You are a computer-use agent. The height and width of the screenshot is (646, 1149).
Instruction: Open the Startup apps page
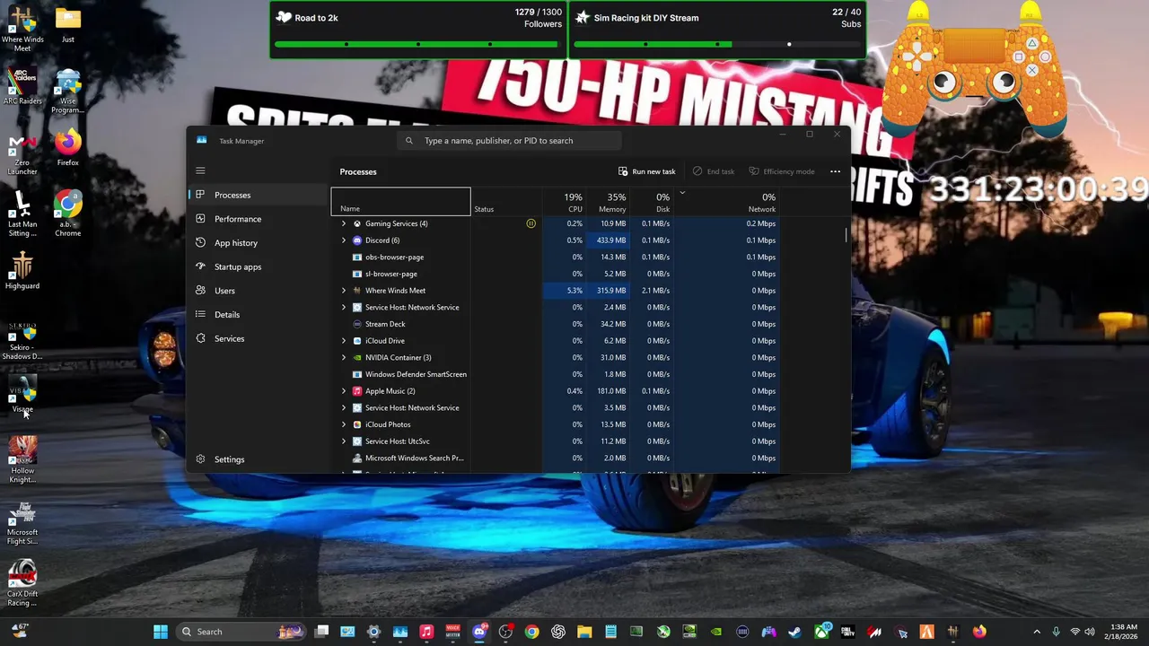coord(259,266)
